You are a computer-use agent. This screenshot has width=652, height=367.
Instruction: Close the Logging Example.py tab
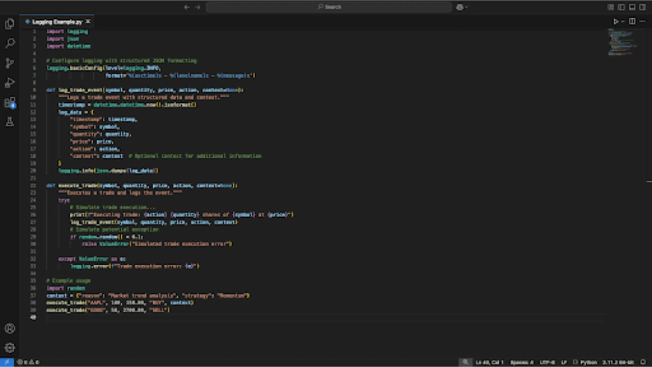(88, 22)
